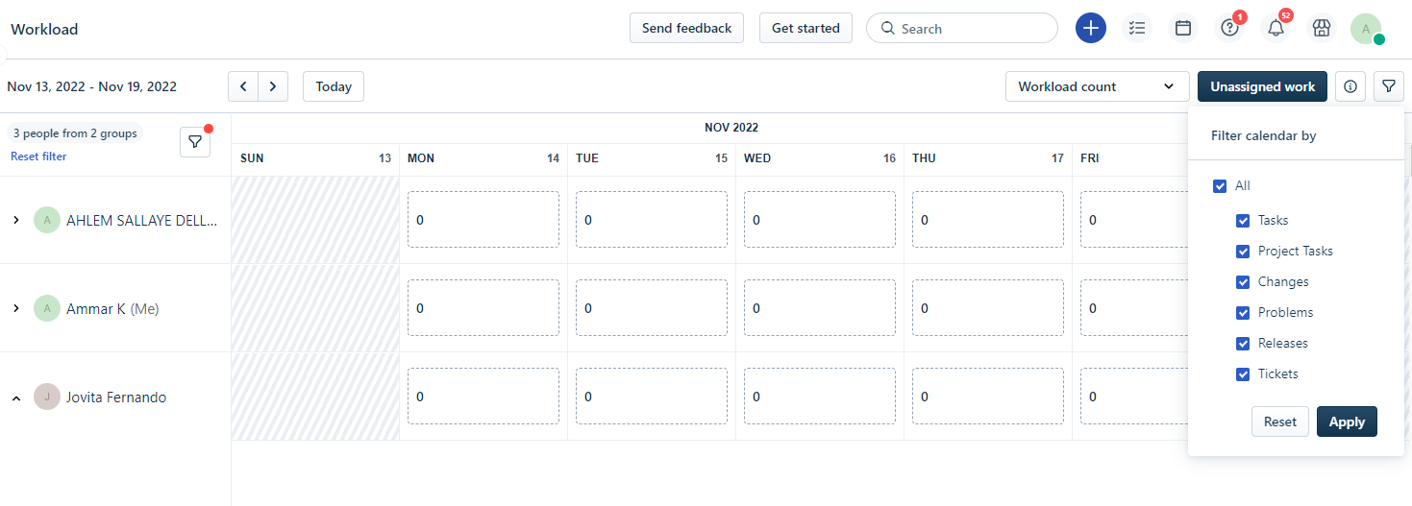The height and width of the screenshot is (506, 1412).
Task: Uncheck the Releases checkbox
Action: tap(1244, 344)
